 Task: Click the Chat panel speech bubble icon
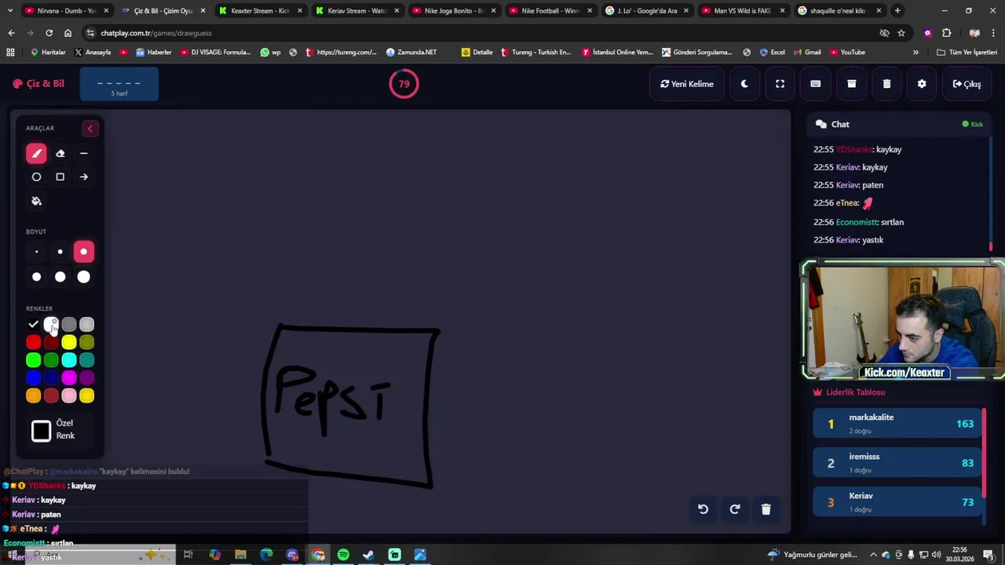click(821, 124)
